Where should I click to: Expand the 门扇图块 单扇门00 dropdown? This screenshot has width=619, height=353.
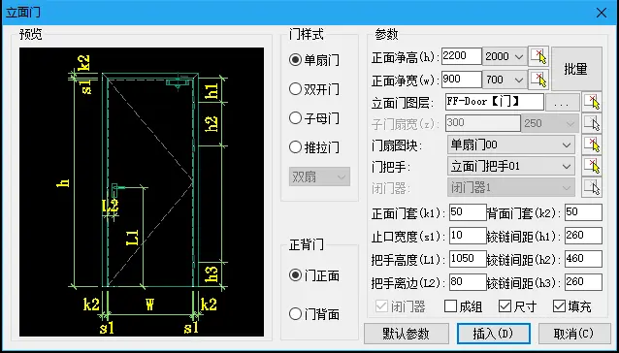click(511, 145)
